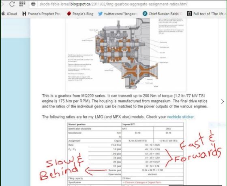Go forward with the browser arrow

(x=2, y=4)
